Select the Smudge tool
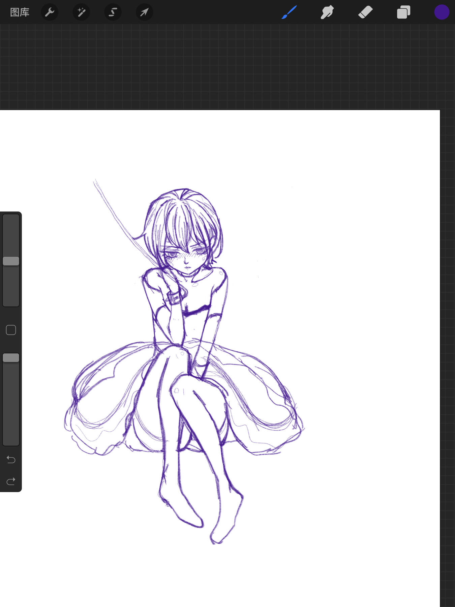Viewport: 455px width, 607px height. point(327,12)
